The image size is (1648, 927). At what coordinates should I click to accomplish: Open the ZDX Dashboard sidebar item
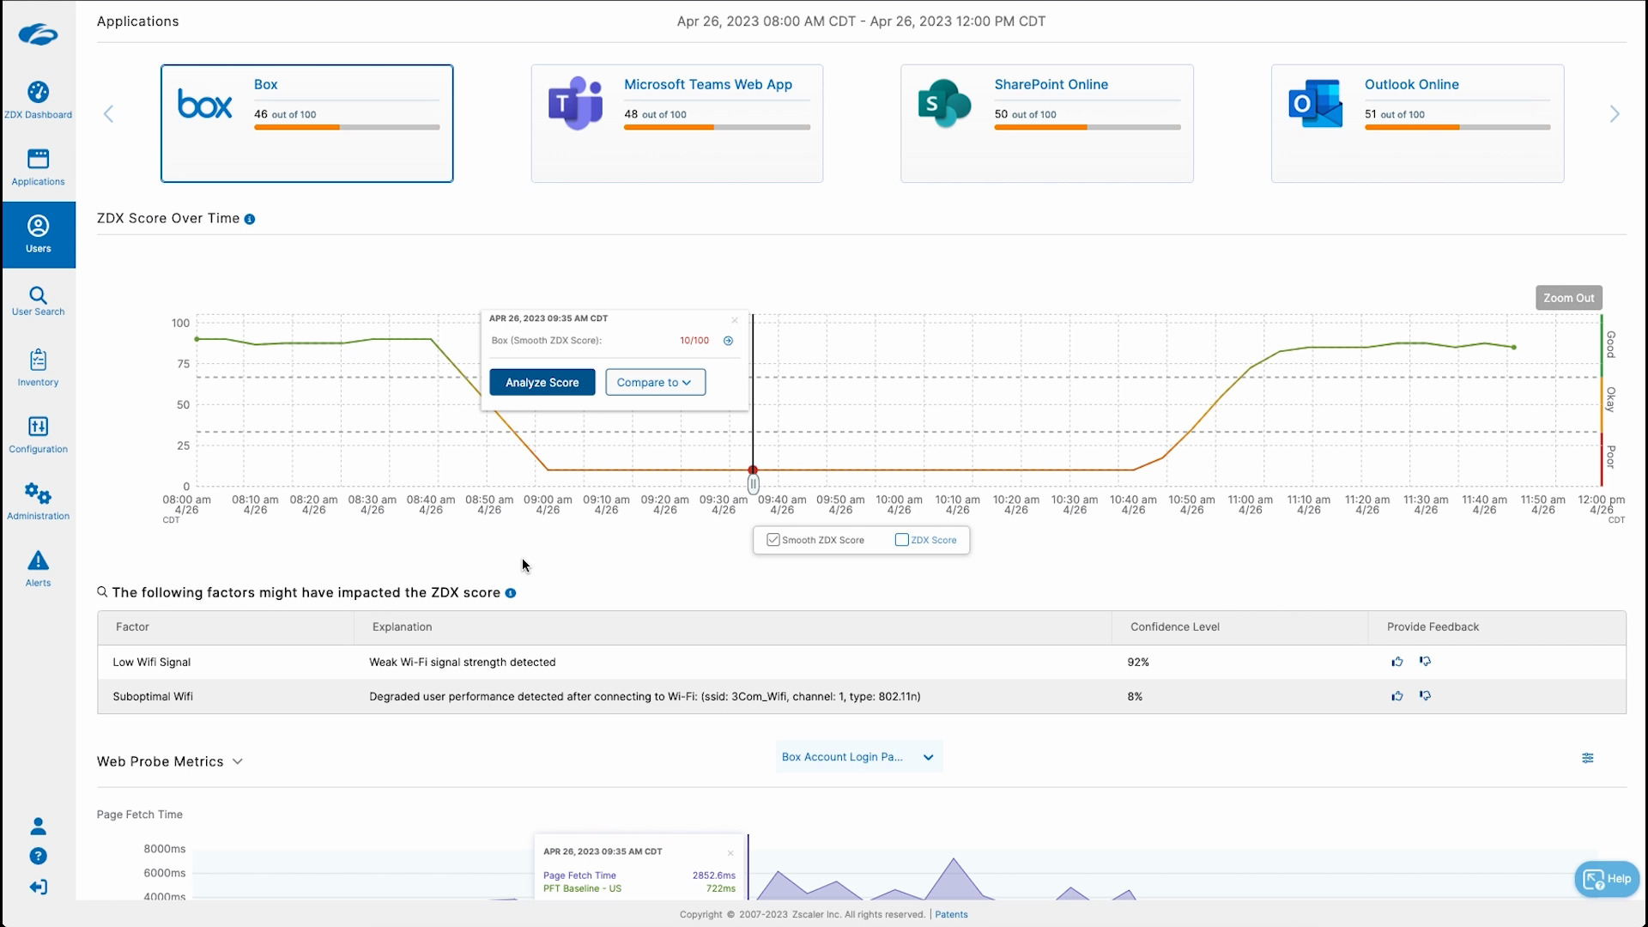click(38, 100)
